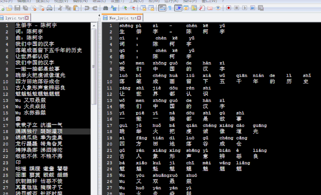Print the document with the printer icon
Viewport: 321px width, 195px height.
pyautogui.click(x=49, y=8)
